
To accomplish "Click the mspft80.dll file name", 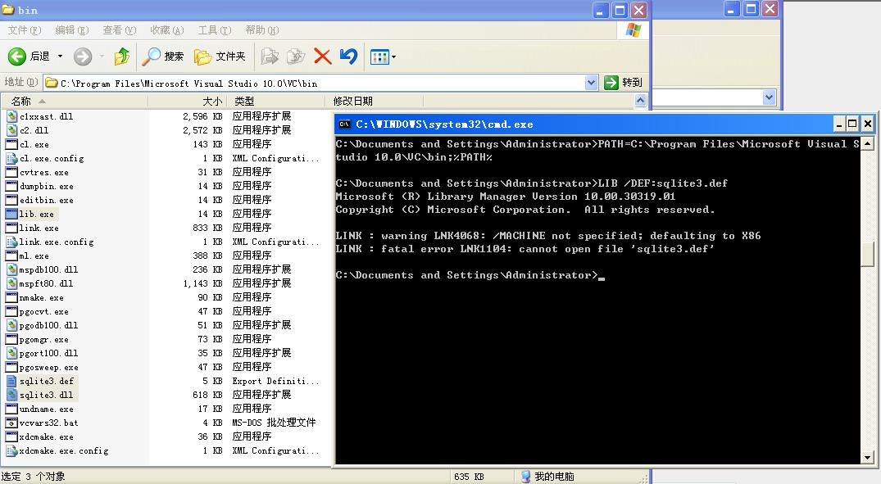I will click(46, 283).
